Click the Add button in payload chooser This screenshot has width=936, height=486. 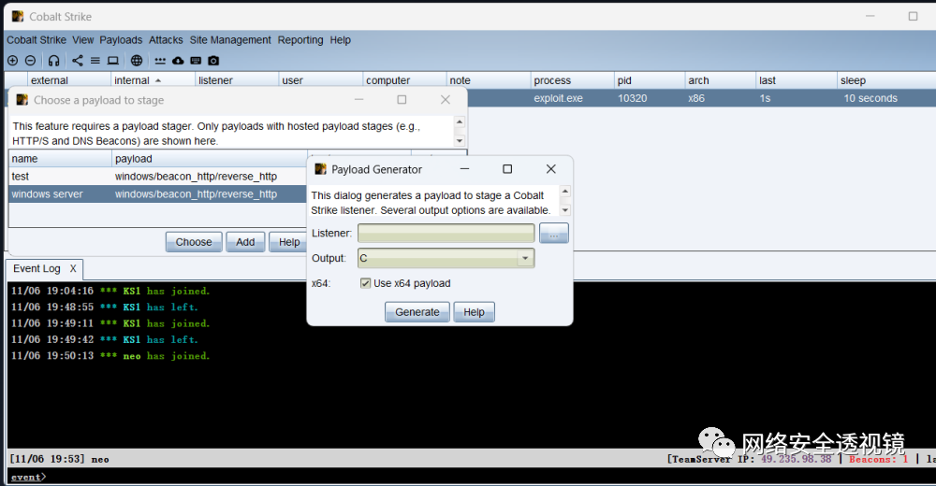click(x=245, y=242)
